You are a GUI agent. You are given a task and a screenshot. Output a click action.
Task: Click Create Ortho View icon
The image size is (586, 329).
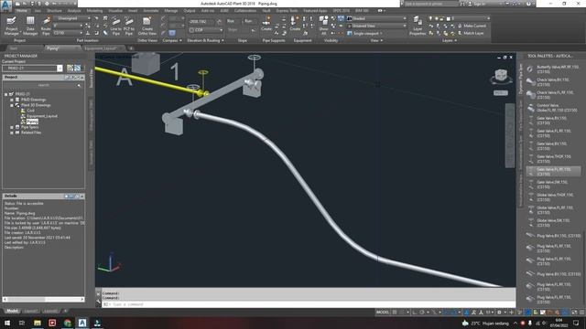click(146, 26)
